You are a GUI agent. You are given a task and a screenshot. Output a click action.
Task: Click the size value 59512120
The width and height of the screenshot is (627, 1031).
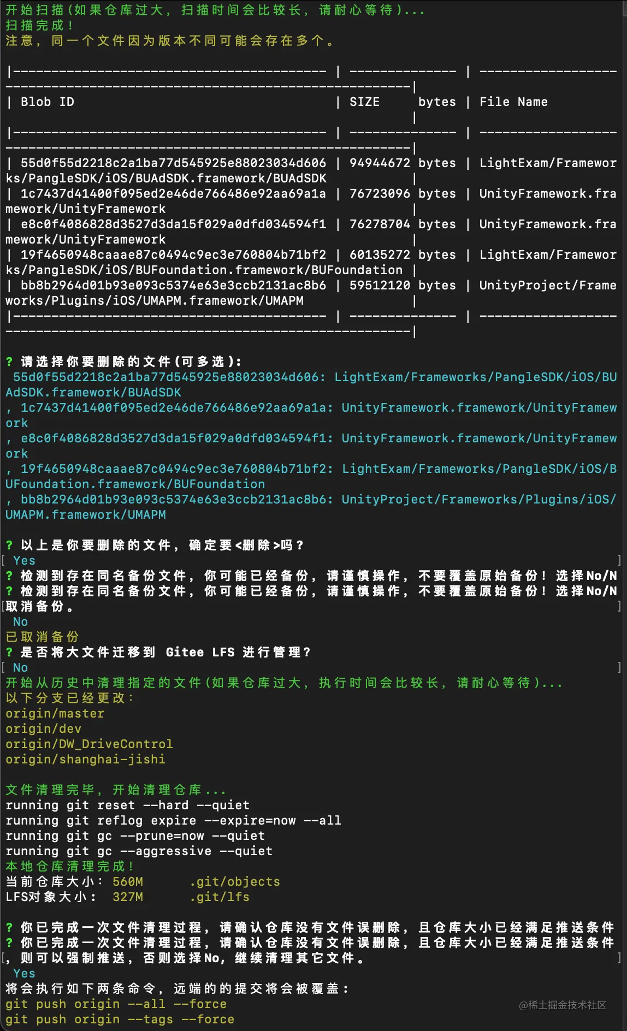click(380, 285)
